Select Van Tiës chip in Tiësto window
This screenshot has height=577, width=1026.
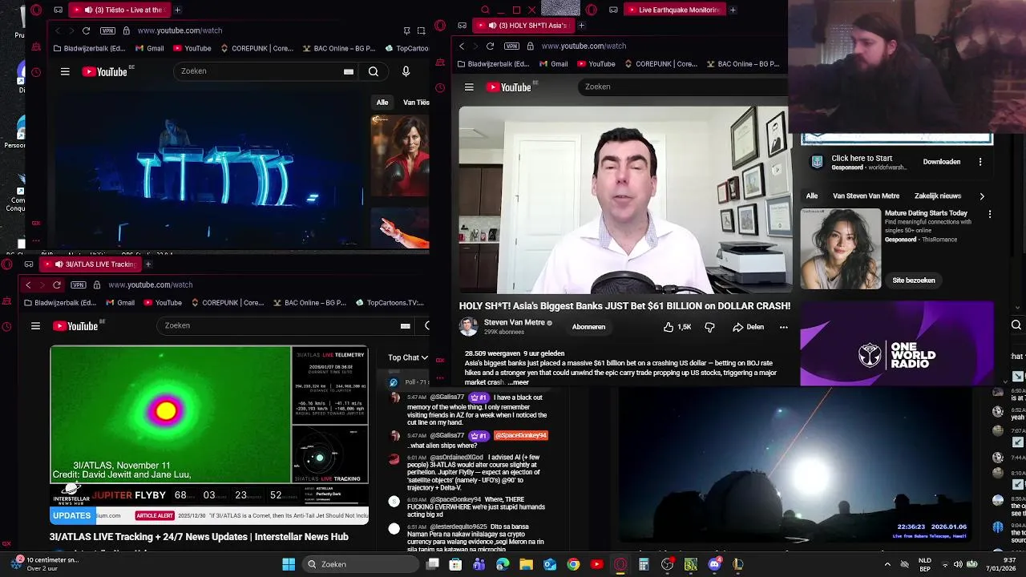414,103
